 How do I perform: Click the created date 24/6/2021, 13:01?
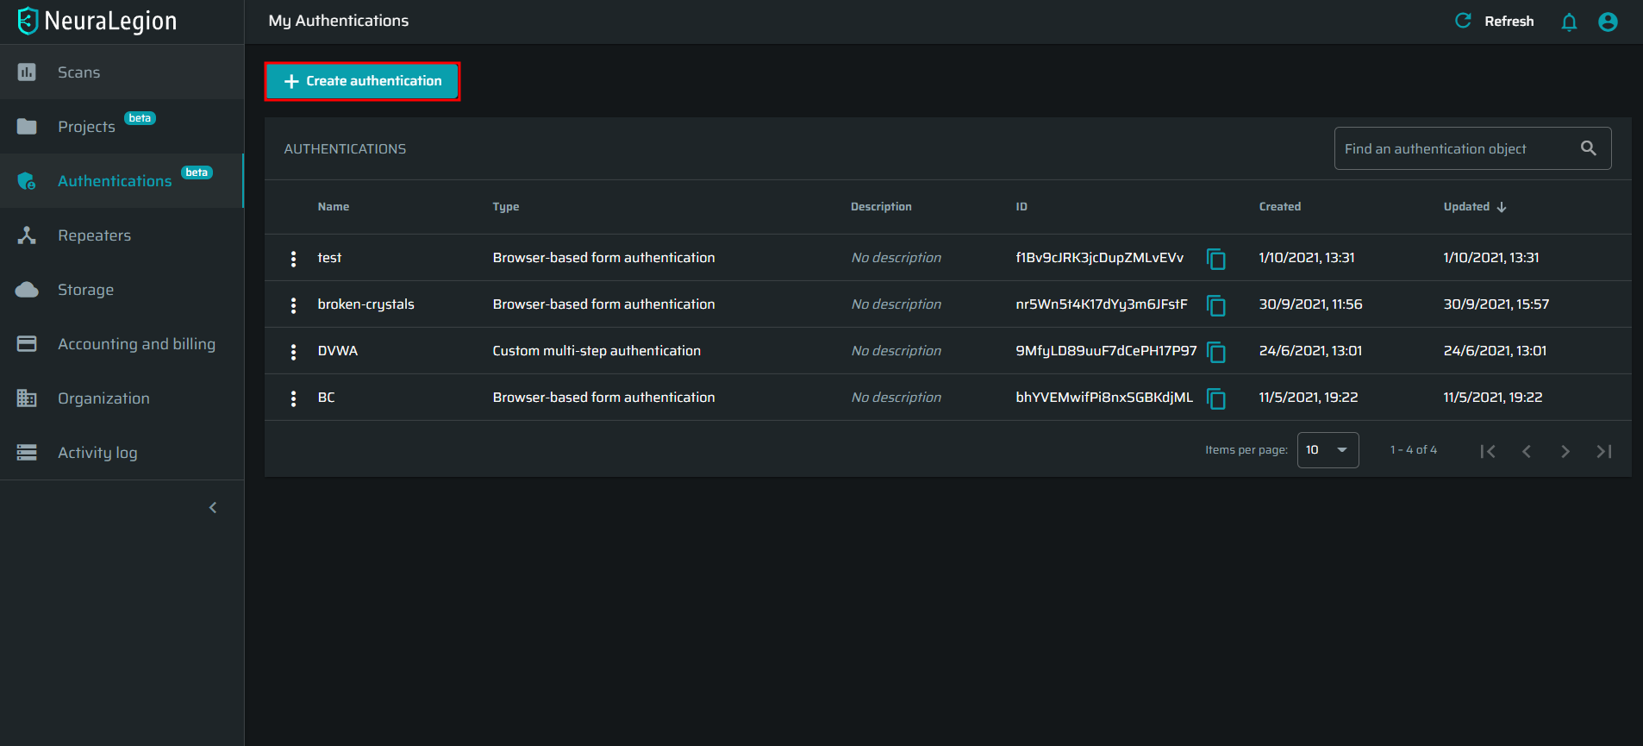pyautogui.click(x=1310, y=351)
